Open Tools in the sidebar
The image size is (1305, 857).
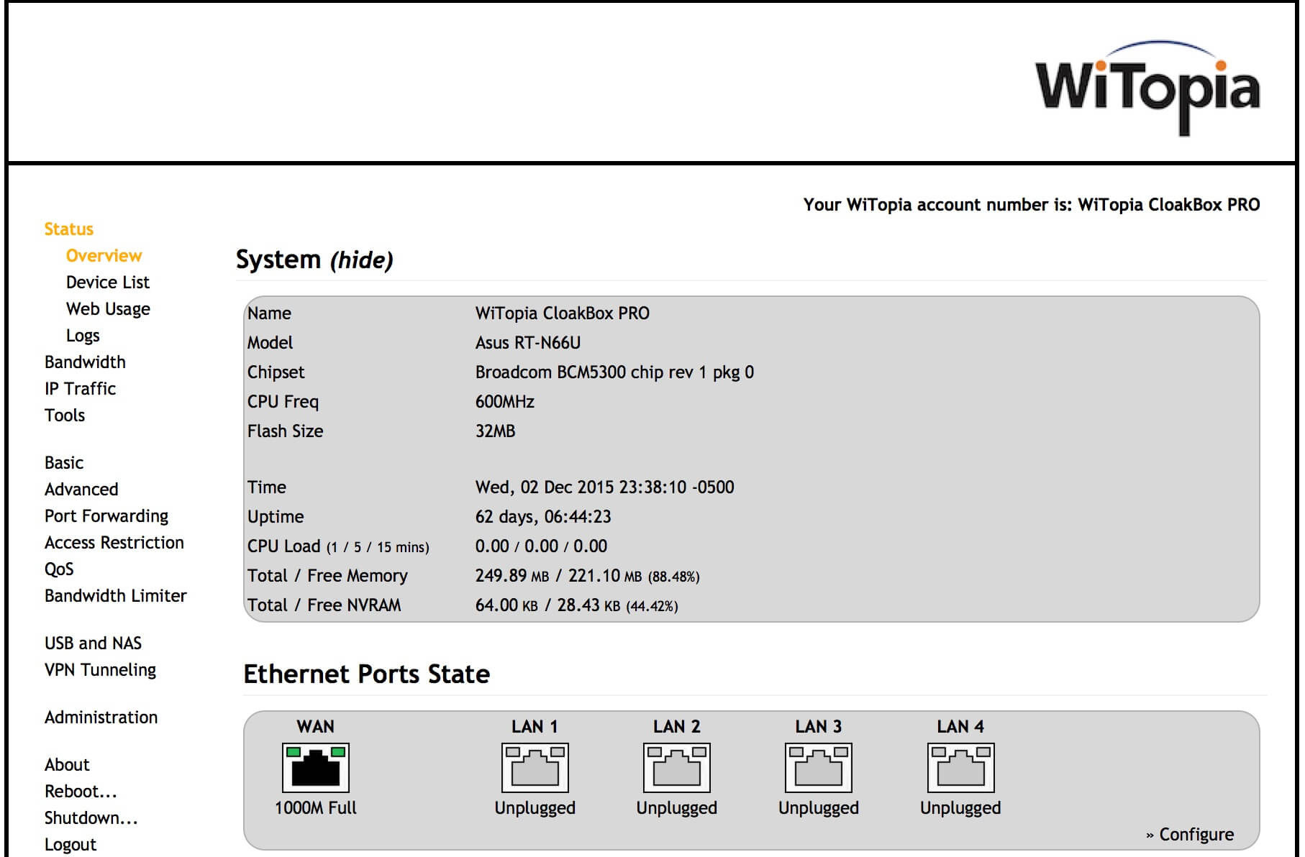65,416
